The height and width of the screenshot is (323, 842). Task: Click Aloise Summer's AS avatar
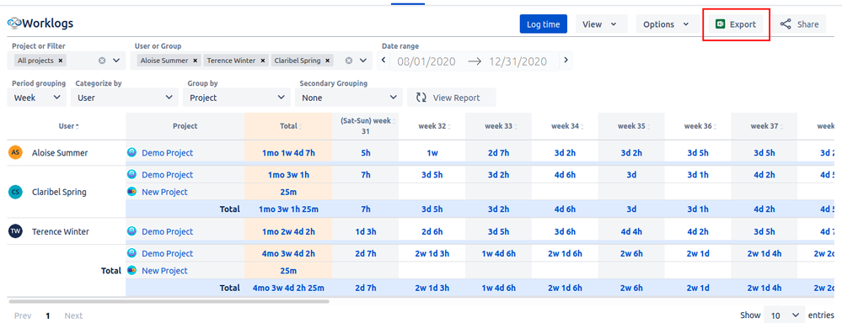pyautogui.click(x=15, y=152)
